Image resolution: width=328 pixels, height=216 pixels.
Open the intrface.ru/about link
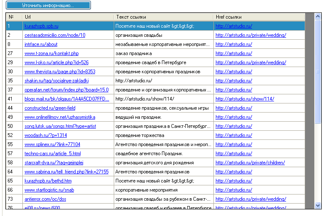(41, 44)
